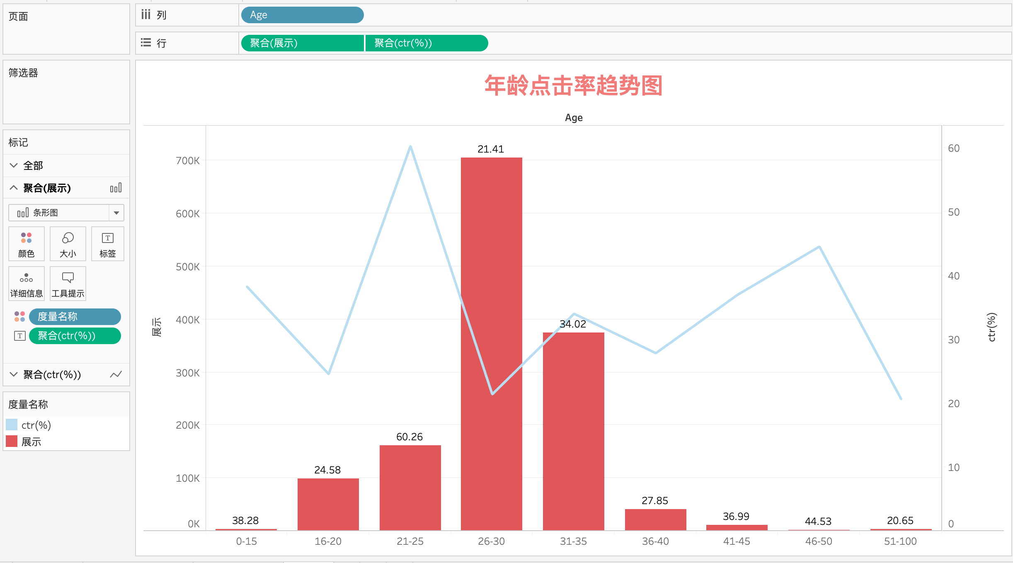This screenshot has height=563, width=1013.
Task: Open the 条形图 mark type dropdown
Action: click(x=66, y=213)
